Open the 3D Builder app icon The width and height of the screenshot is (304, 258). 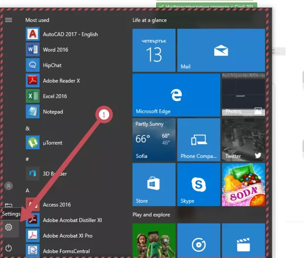click(x=32, y=174)
